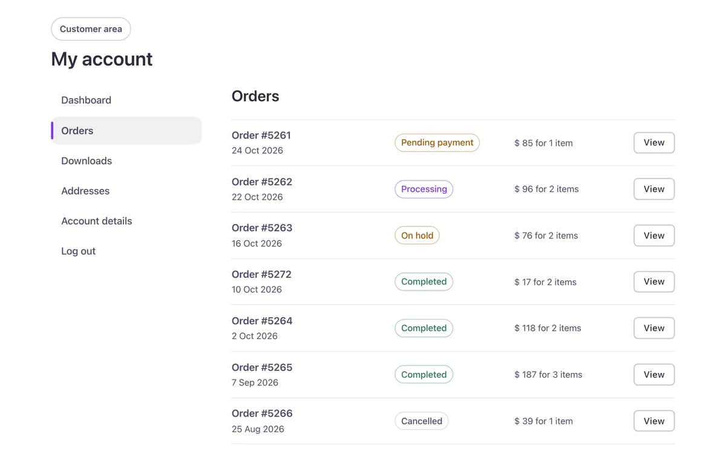726x454 pixels.
Task: Click the date 22 Oct 2026
Action: pyautogui.click(x=258, y=197)
